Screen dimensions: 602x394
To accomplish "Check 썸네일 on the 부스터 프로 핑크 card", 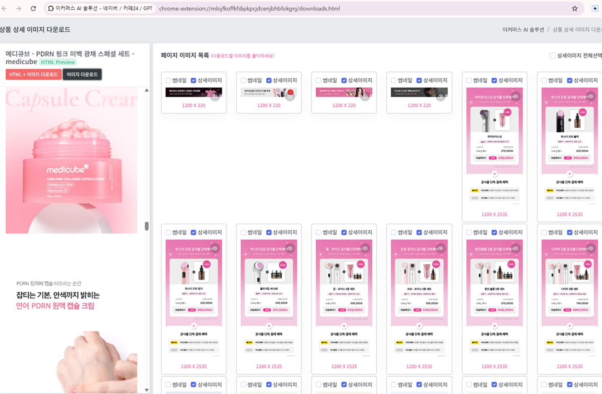I will click(x=168, y=232).
